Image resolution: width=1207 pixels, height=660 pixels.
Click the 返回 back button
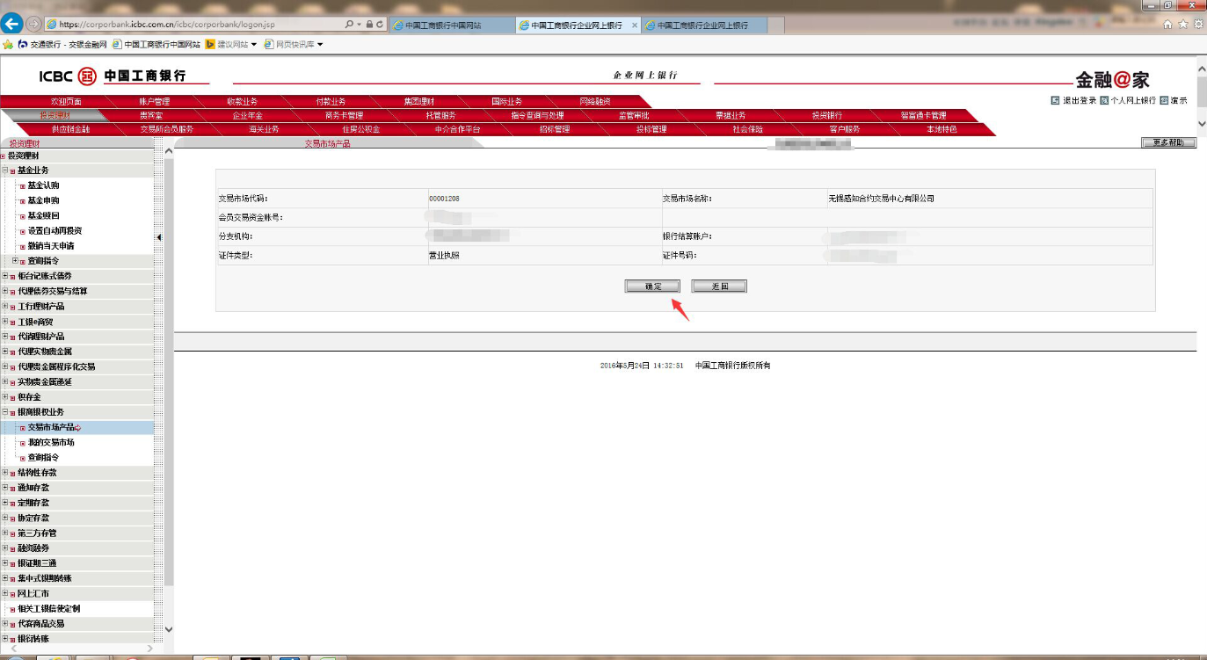(719, 286)
